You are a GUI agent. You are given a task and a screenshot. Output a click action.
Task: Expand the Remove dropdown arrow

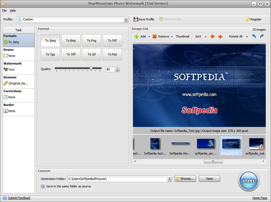172,37
